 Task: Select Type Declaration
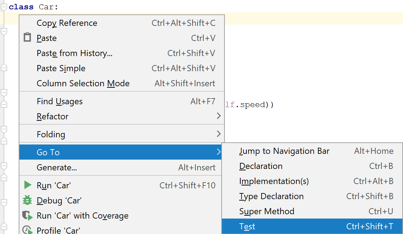271,196
